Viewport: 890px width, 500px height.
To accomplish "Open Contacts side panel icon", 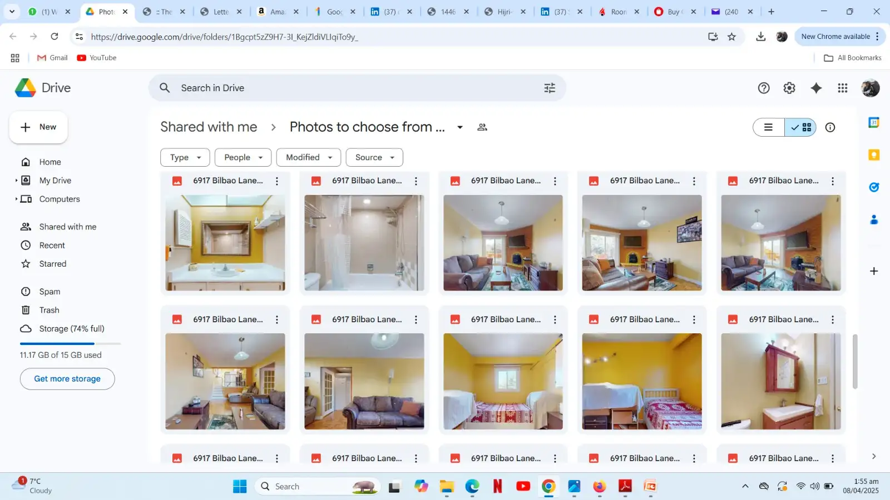I will pos(874,219).
